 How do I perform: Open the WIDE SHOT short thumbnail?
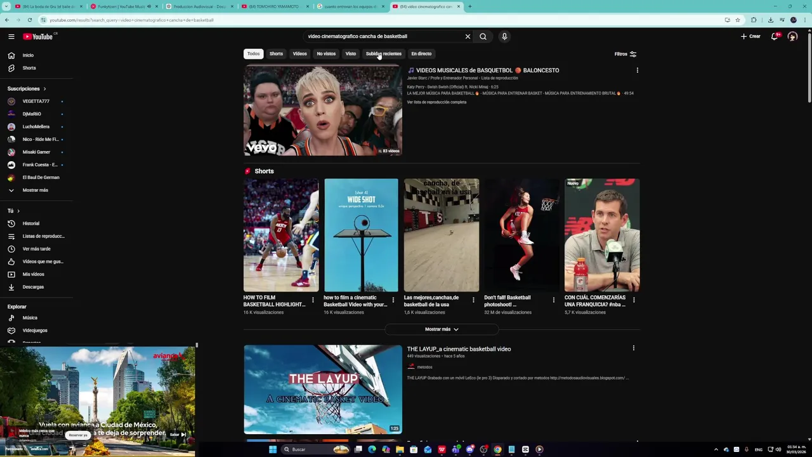[x=361, y=235]
